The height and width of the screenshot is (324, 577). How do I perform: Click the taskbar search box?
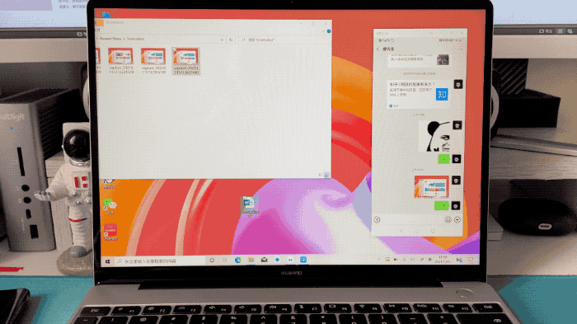pyautogui.click(x=159, y=261)
